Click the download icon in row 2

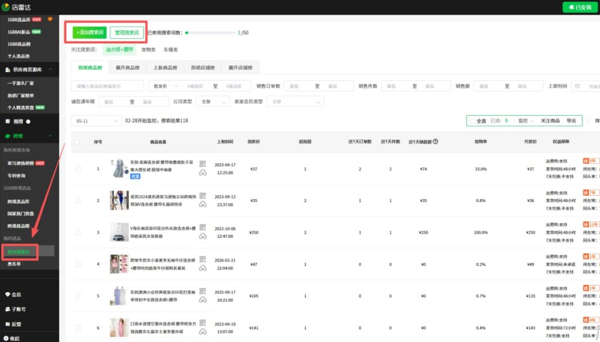pos(202,204)
